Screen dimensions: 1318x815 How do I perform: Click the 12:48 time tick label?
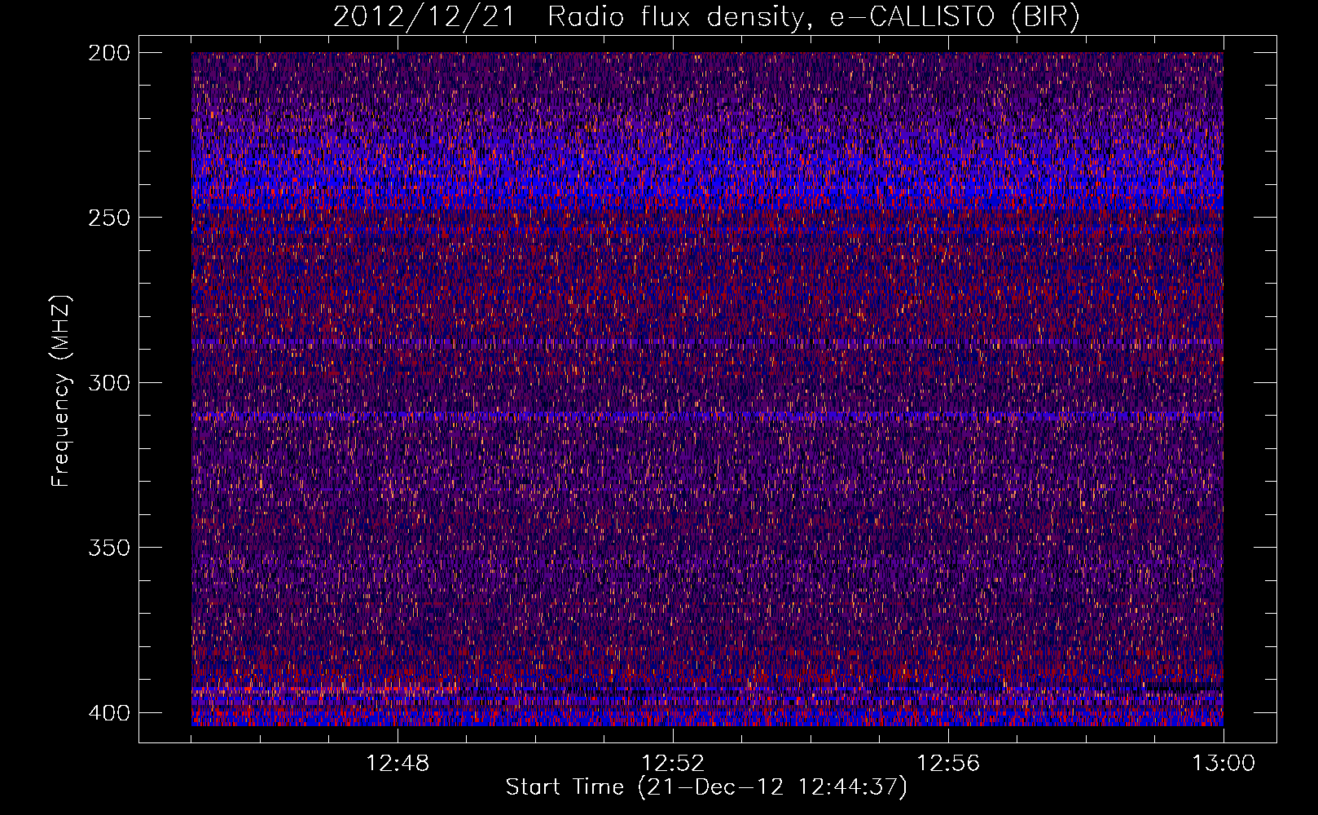pyautogui.click(x=398, y=764)
